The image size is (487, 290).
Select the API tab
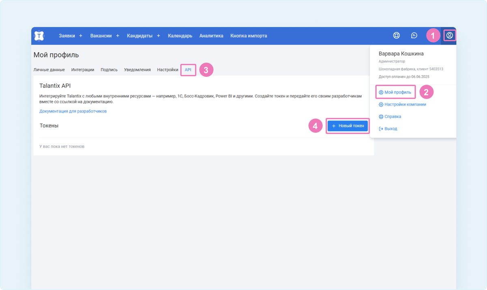188,70
